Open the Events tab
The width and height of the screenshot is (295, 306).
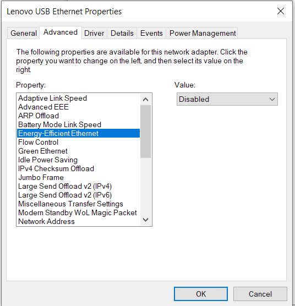click(x=151, y=33)
